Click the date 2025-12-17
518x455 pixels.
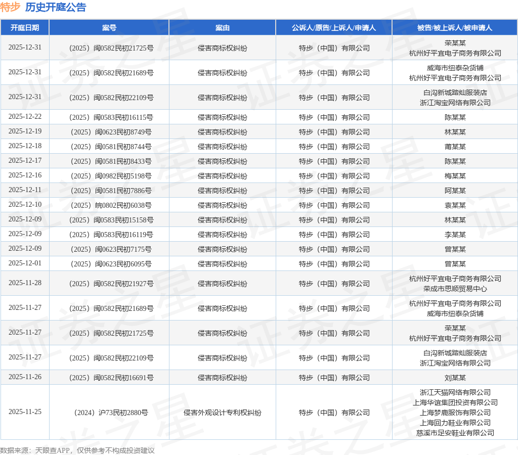point(25,160)
